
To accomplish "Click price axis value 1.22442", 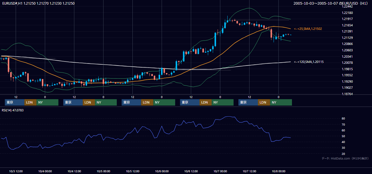I will coord(348,6).
